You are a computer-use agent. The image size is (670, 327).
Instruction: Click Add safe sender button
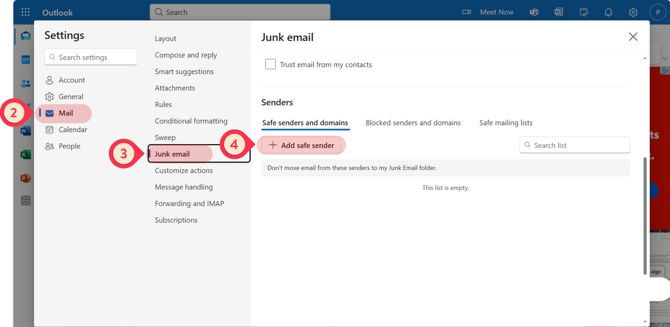(x=301, y=145)
